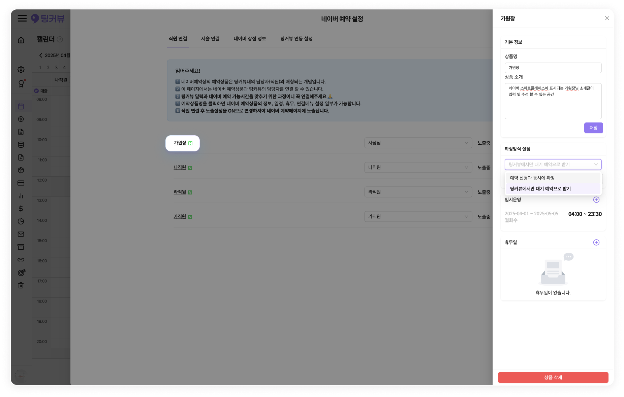The height and width of the screenshot is (397, 624).
Task: Close the 가원장 side panel
Action: click(607, 18)
